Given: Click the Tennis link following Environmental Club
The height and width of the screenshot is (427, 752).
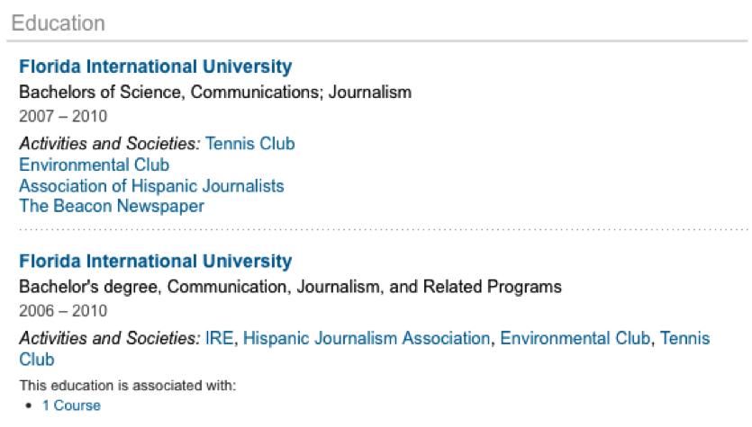Looking at the screenshot, I should point(684,338).
